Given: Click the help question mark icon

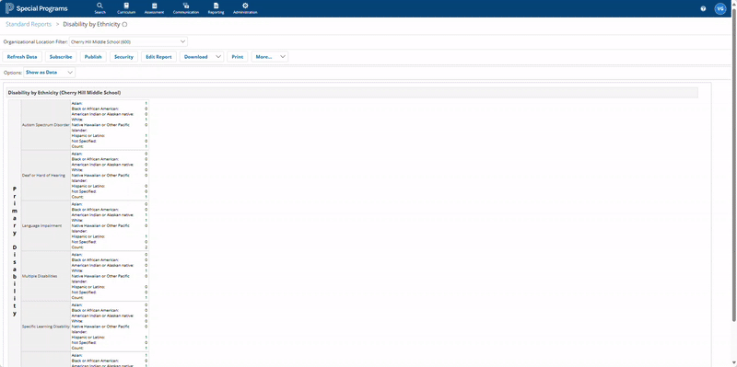Looking at the screenshot, I should 703,8.
